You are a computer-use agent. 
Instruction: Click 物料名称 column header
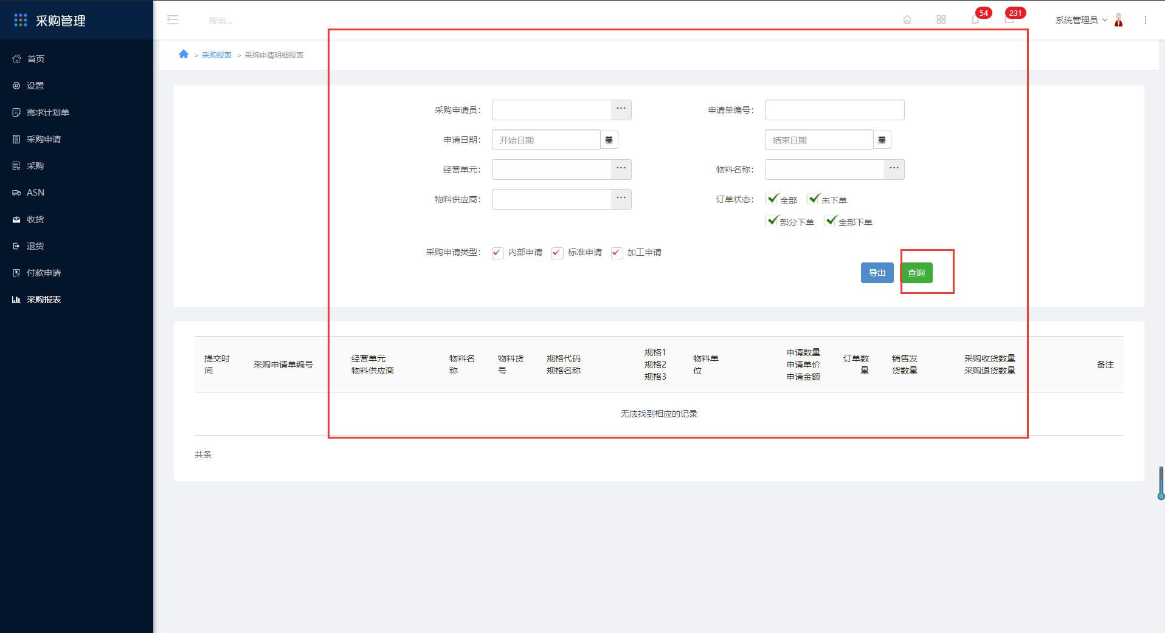[x=462, y=364]
